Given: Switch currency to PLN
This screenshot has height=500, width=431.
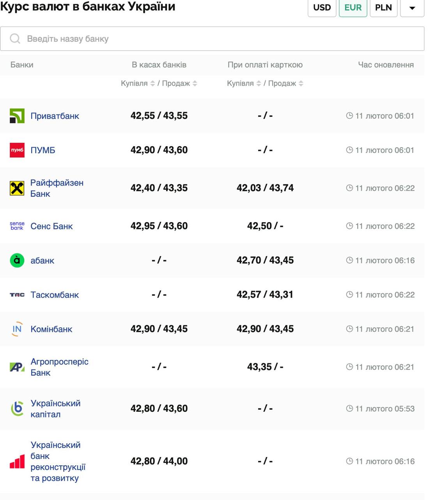Looking at the screenshot, I should tap(383, 8).
